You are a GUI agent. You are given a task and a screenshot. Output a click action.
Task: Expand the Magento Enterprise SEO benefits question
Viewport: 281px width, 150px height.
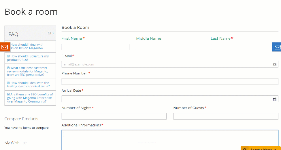pyautogui.click(x=30, y=98)
